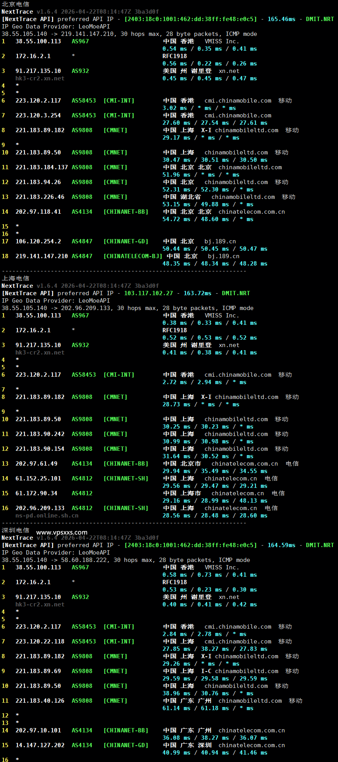Screen dimensions: 338x762
Task: Click hop IP 221.183.90.154
Action: pyautogui.click(x=40, y=449)
